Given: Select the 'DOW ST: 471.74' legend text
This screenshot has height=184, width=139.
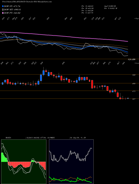Looking at the screenshot, I should [12, 6].
